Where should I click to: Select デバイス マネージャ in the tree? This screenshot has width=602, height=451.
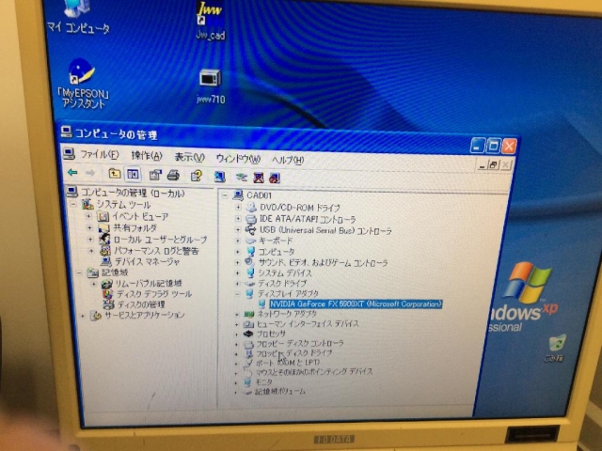pos(147,261)
